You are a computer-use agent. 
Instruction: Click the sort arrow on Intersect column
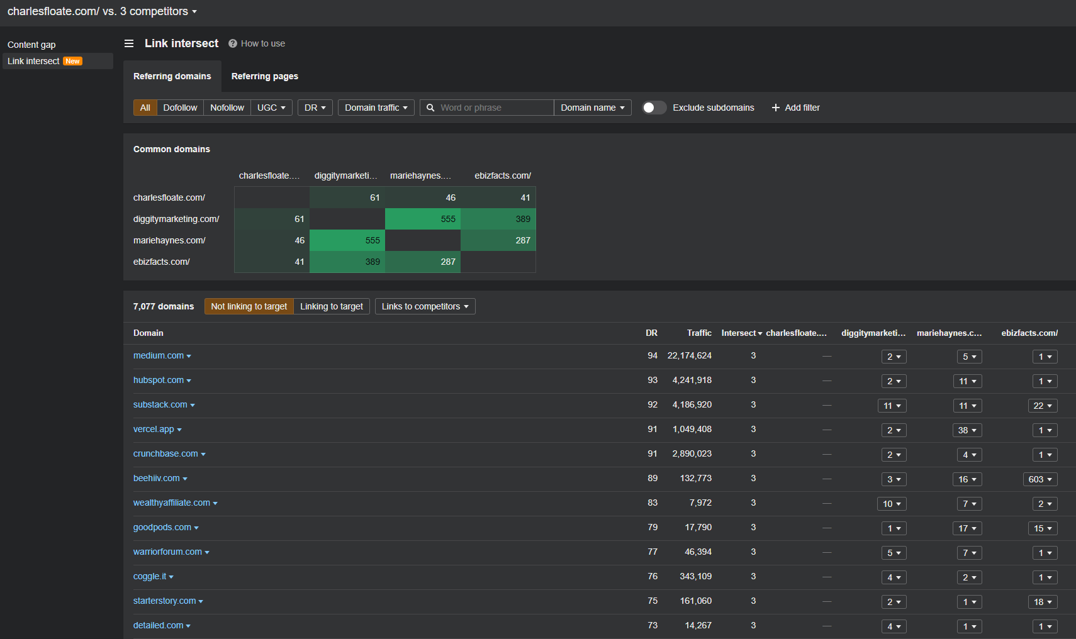(x=760, y=333)
